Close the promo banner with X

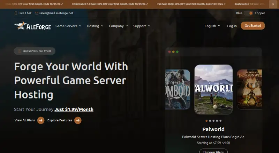(273, 4)
